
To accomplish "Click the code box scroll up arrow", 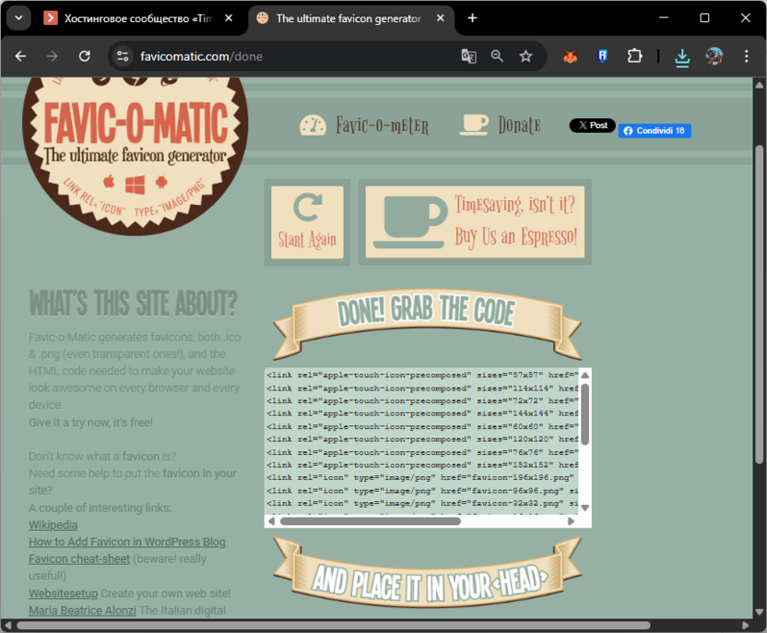I will coord(584,375).
